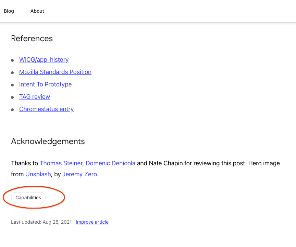Open Thomas Steiner's profile link
Screen dimensions: 296x247
61,163
